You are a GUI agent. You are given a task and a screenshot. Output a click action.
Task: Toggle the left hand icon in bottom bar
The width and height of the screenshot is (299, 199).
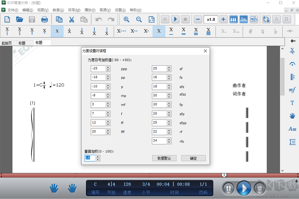(55, 188)
